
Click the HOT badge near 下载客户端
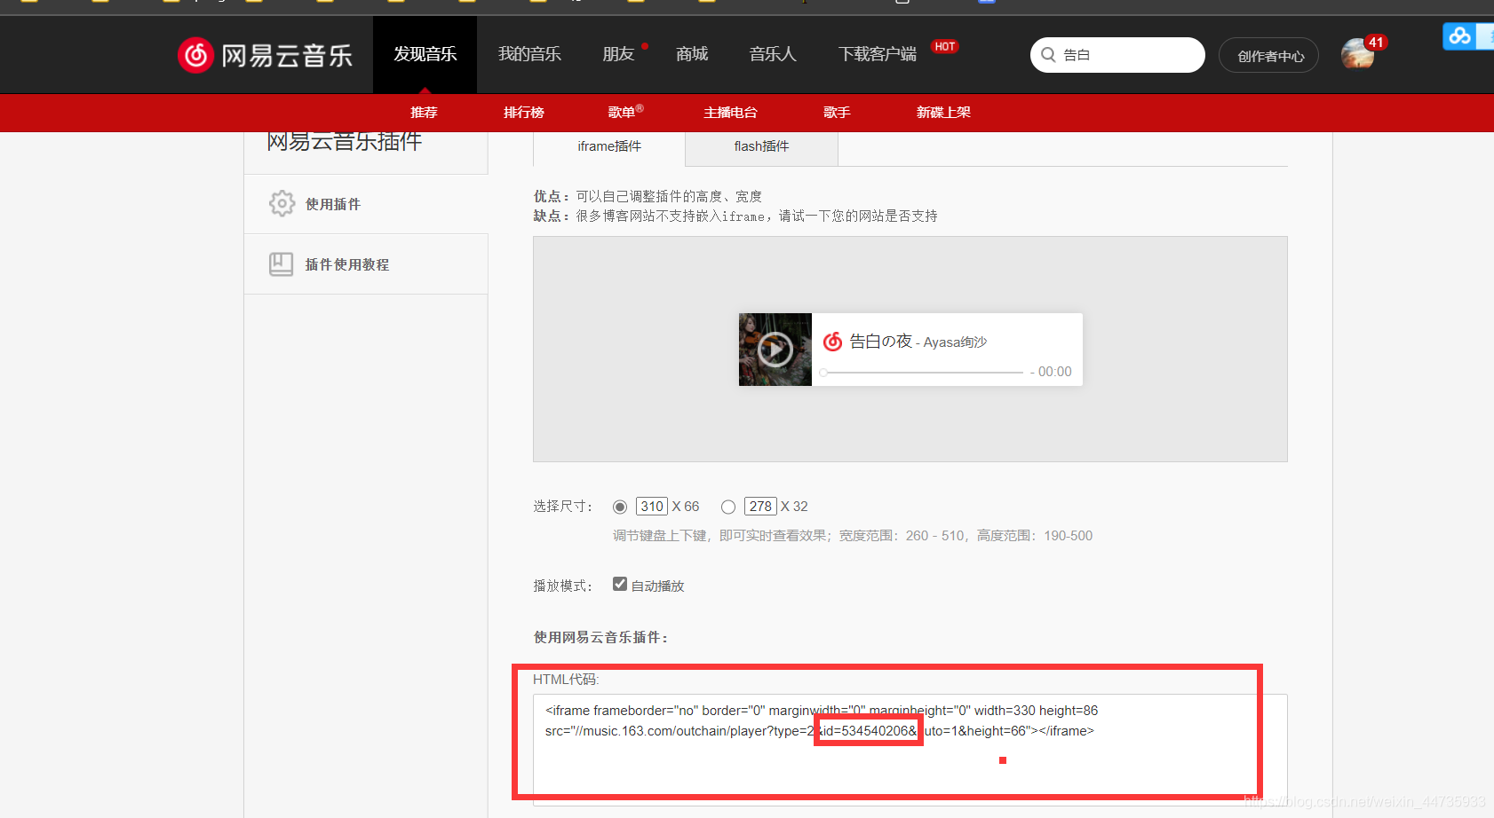click(945, 46)
